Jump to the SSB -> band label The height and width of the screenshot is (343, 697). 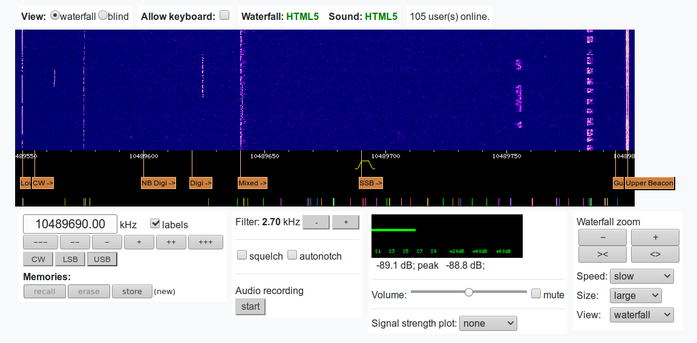tap(371, 183)
